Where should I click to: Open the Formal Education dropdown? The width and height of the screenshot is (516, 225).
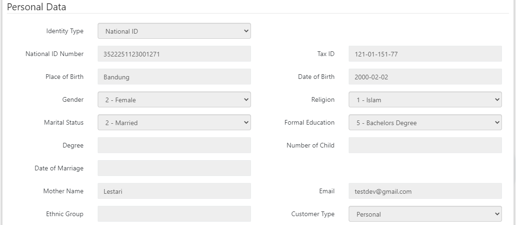pos(425,123)
